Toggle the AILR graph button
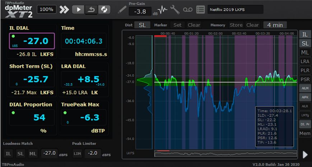 click(305, 106)
